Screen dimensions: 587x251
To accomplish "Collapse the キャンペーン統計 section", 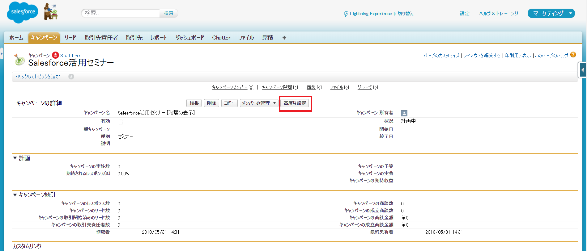I will [15, 195].
